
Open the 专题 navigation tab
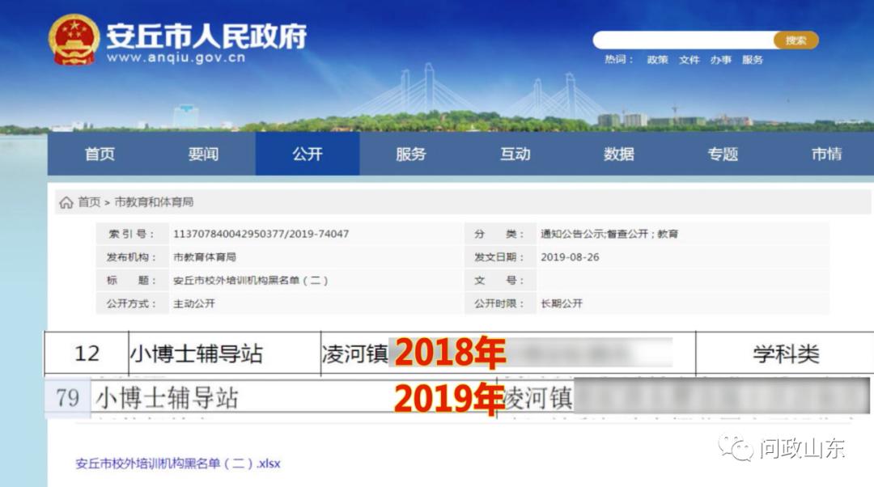pyautogui.click(x=723, y=154)
